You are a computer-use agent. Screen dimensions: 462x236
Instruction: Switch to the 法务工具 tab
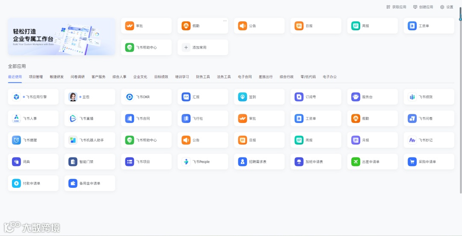[224, 77]
